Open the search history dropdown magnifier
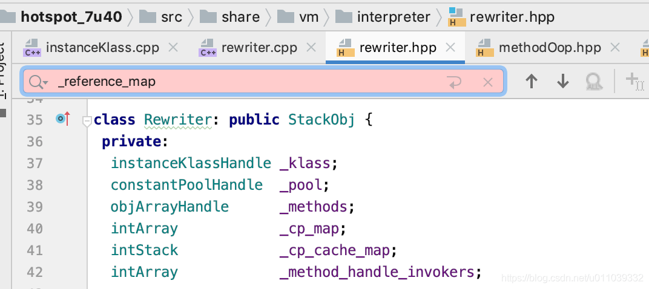The width and height of the screenshot is (649, 289). [39, 82]
